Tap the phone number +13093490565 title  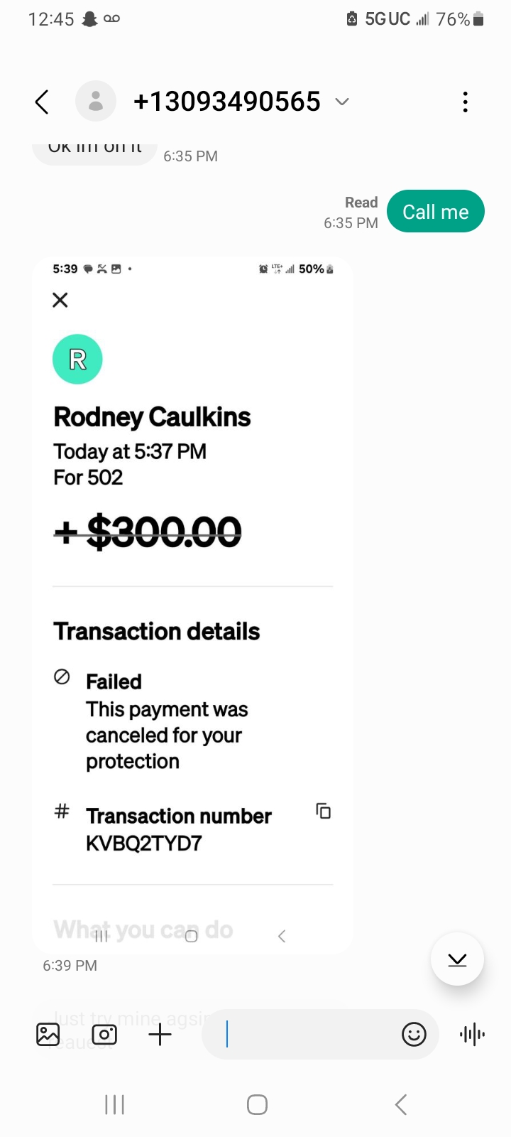pos(227,102)
